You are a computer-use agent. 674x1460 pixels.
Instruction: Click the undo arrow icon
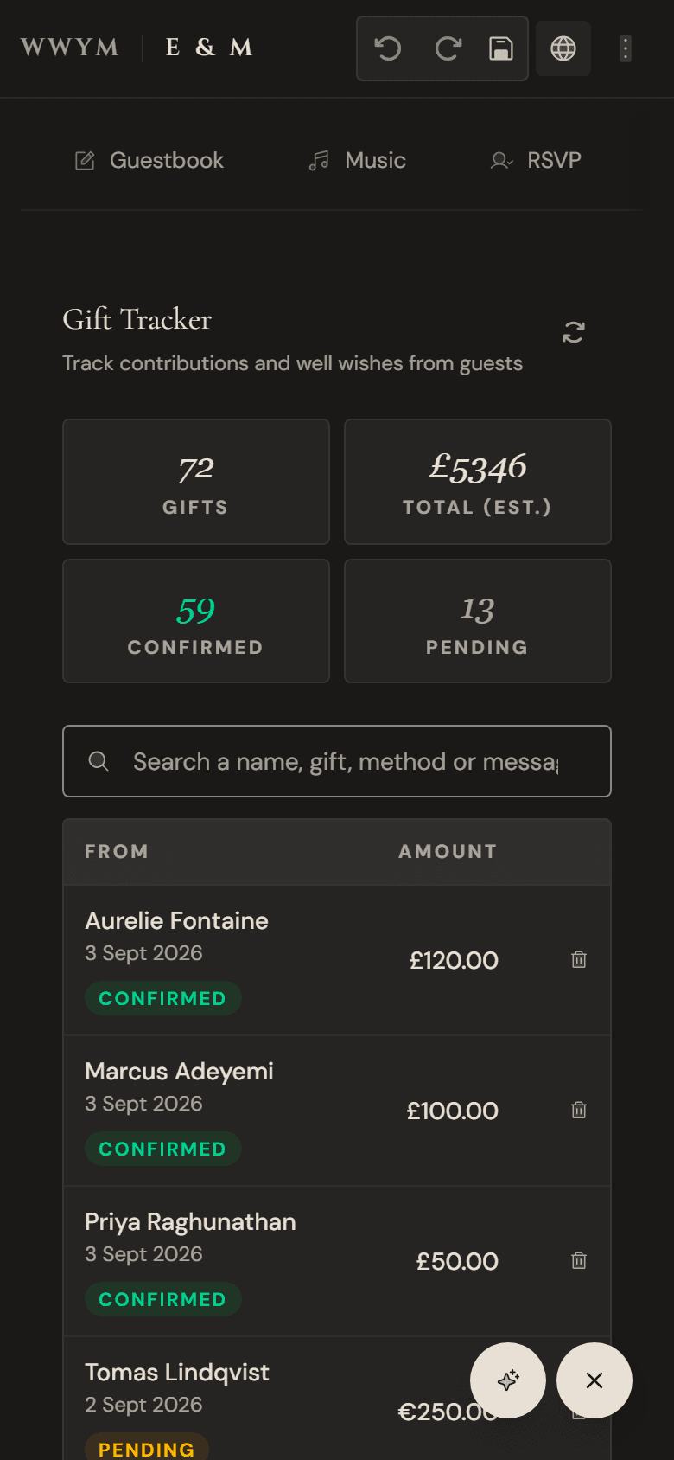(388, 48)
